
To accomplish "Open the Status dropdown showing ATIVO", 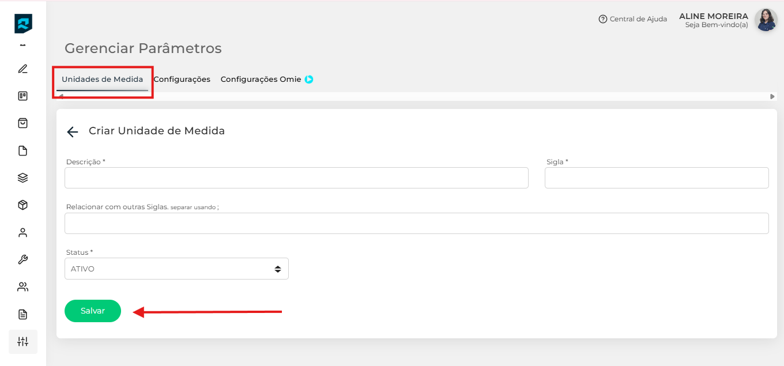I will coord(176,269).
